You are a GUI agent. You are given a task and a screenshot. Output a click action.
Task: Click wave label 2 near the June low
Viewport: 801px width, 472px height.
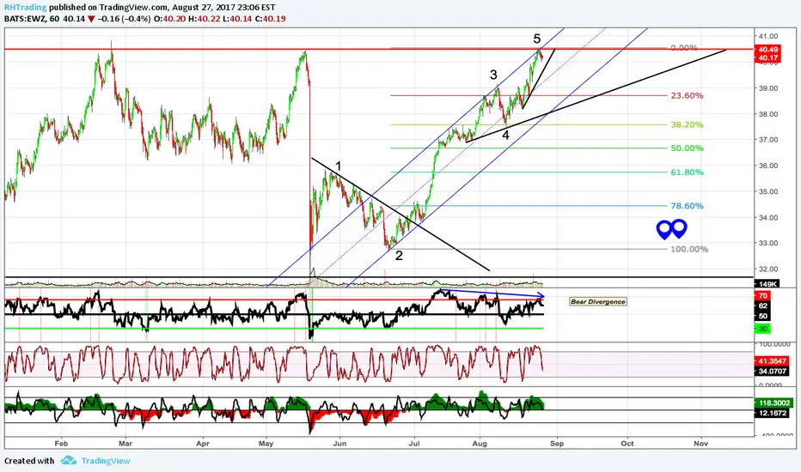coord(399,255)
